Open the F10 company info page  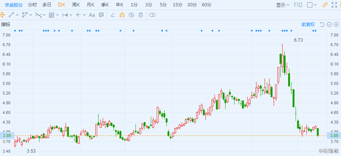tap(298, 5)
